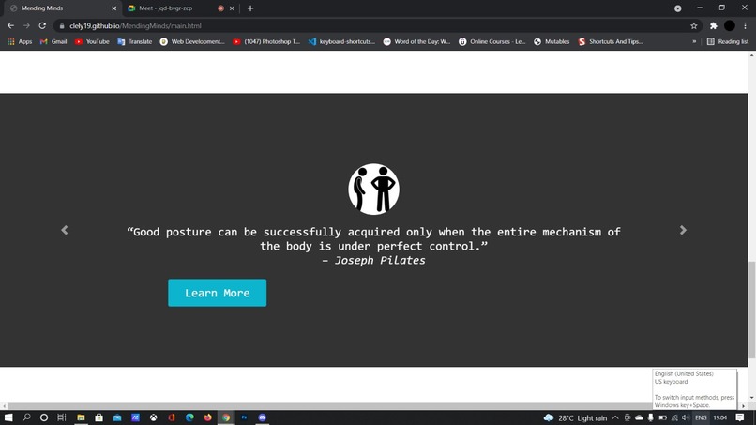Bookmark this page with the star icon

point(694,26)
